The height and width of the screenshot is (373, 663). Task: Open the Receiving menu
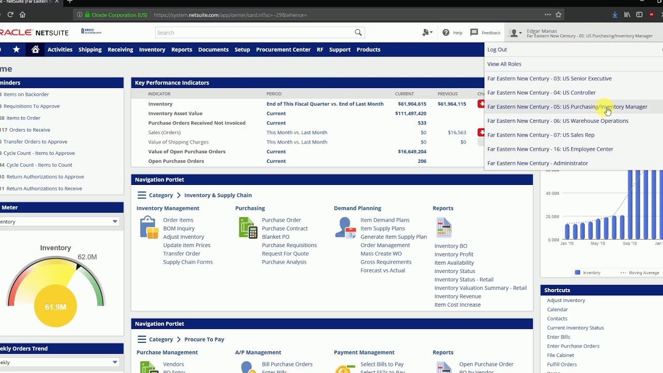click(120, 49)
